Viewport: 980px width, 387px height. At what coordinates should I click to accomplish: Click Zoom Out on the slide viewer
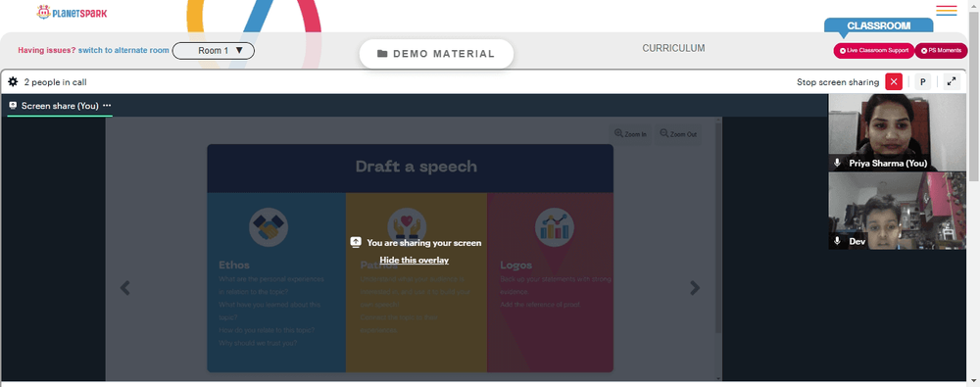pos(677,134)
